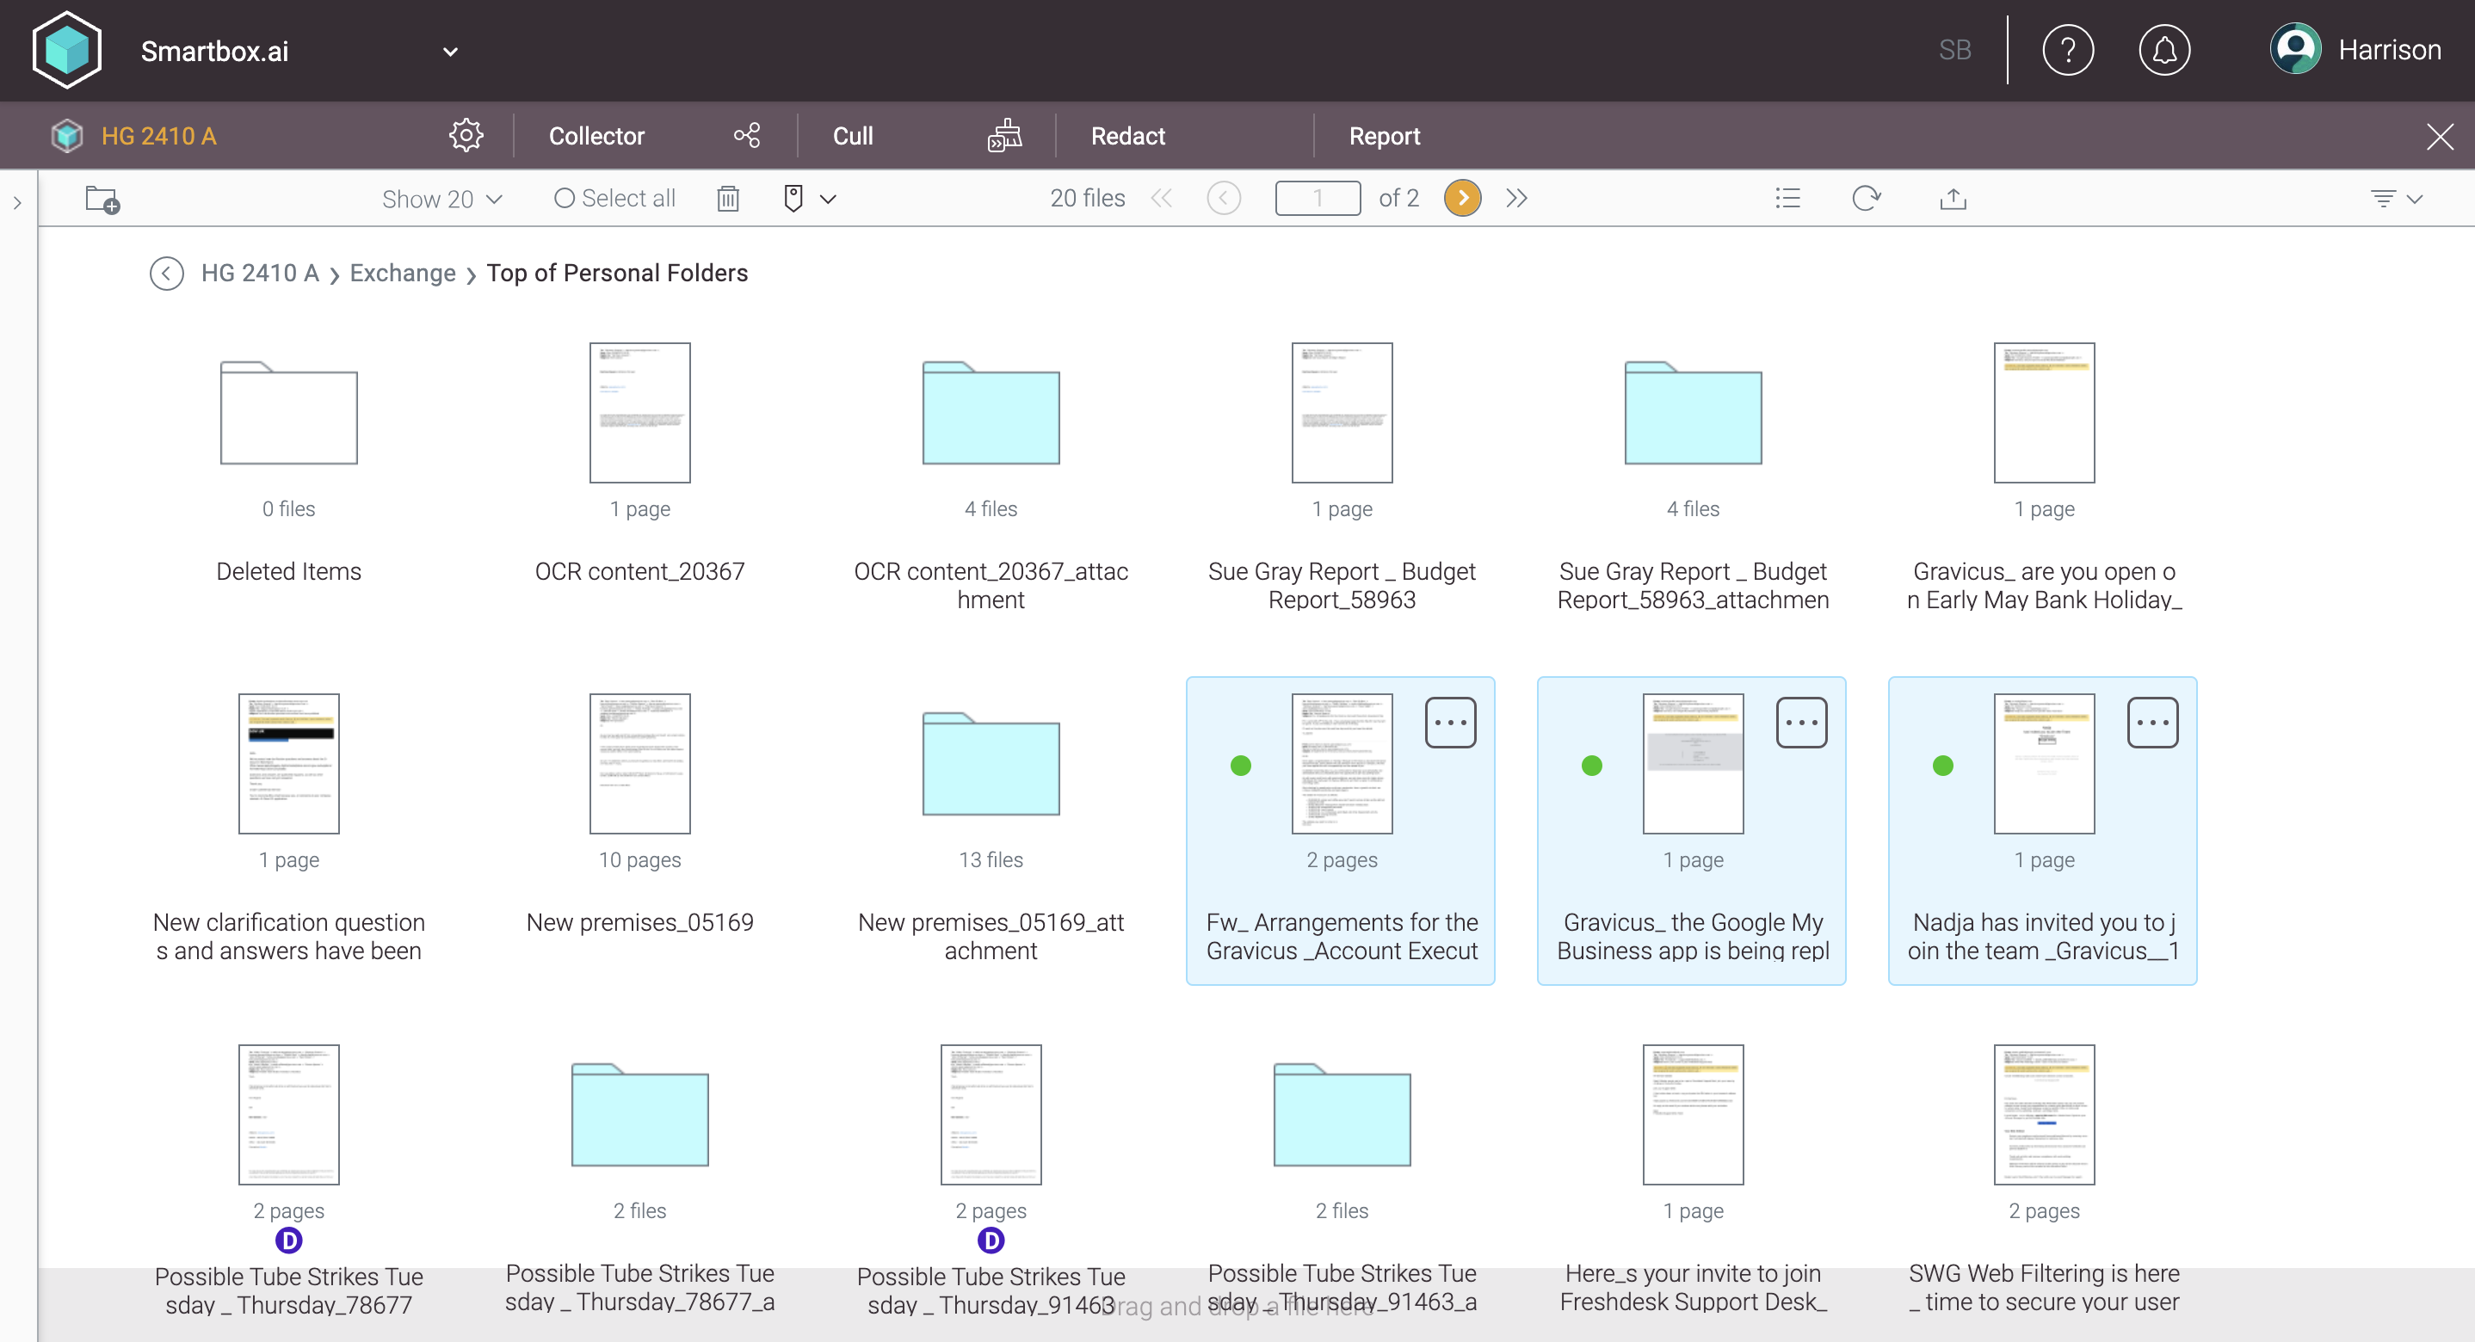Switch to the Report tab
The height and width of the screenshot is (1342, 2475).
click(x=1384, y=135)
